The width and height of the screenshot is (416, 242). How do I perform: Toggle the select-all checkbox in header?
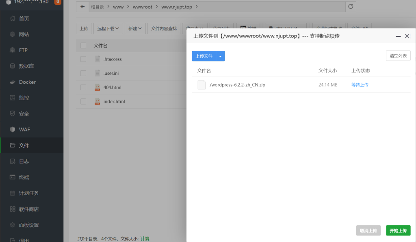point(83,46)
